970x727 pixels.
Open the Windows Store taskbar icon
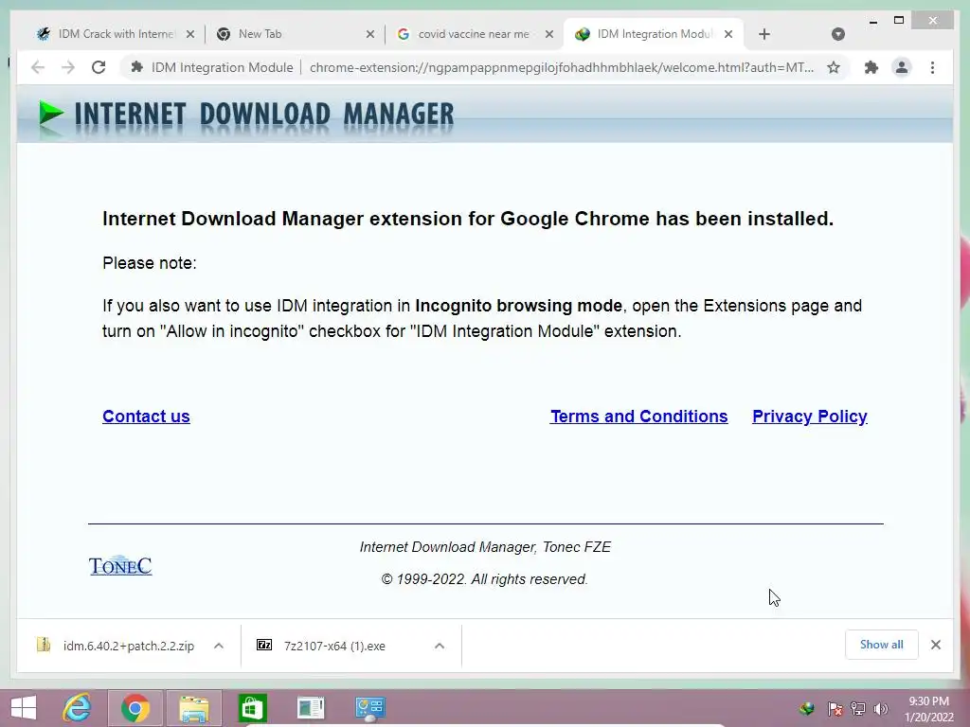(x=252, y=708)
